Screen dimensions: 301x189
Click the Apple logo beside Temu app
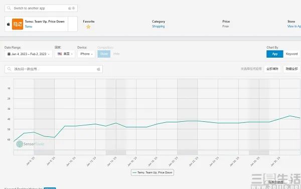[8, 24]
